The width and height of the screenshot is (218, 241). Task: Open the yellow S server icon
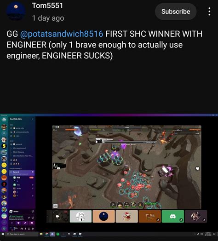(4, 146)
